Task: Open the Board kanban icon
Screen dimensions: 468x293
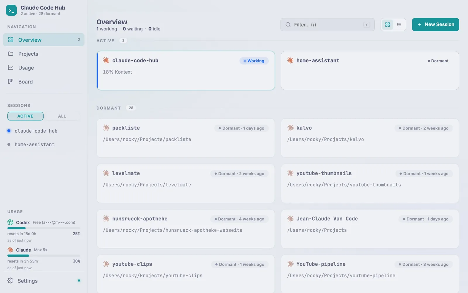Action: point(11,81)
